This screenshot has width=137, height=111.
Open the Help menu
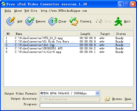coord(8,11)
